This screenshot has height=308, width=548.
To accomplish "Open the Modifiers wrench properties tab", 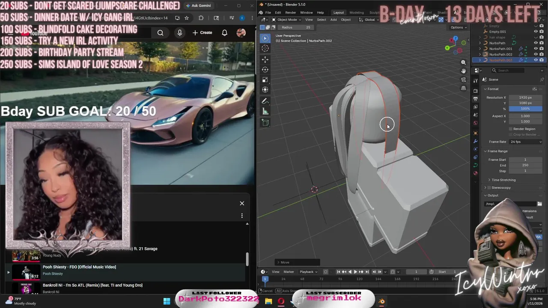I will coord(475,141).
